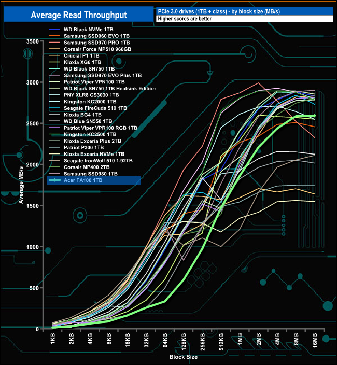Select WD Black SN750 1TB Heatsink Edition
This screenshot has height=365, width=337.
pos(109,89)
